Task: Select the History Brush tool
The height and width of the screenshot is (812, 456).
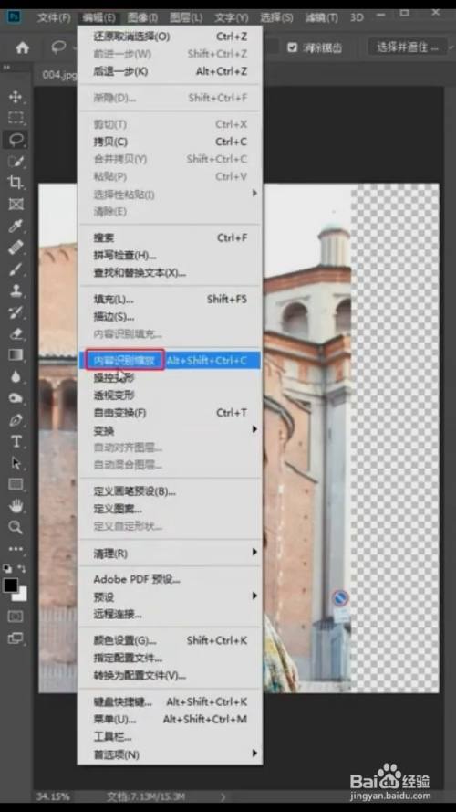Action: pyautogui.click(x=16, y=311)
